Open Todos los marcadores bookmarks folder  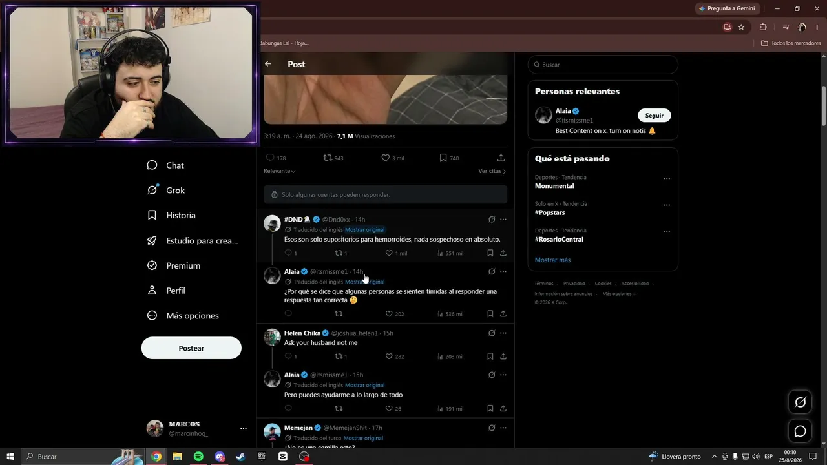tap(791, 43)
